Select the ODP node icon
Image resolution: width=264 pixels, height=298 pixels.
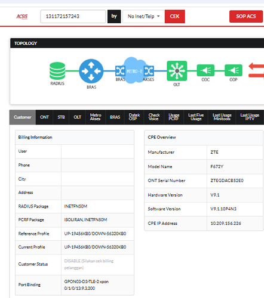(234, 70)
